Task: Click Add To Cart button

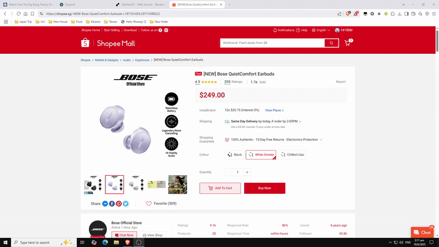Action: point(220,188)
